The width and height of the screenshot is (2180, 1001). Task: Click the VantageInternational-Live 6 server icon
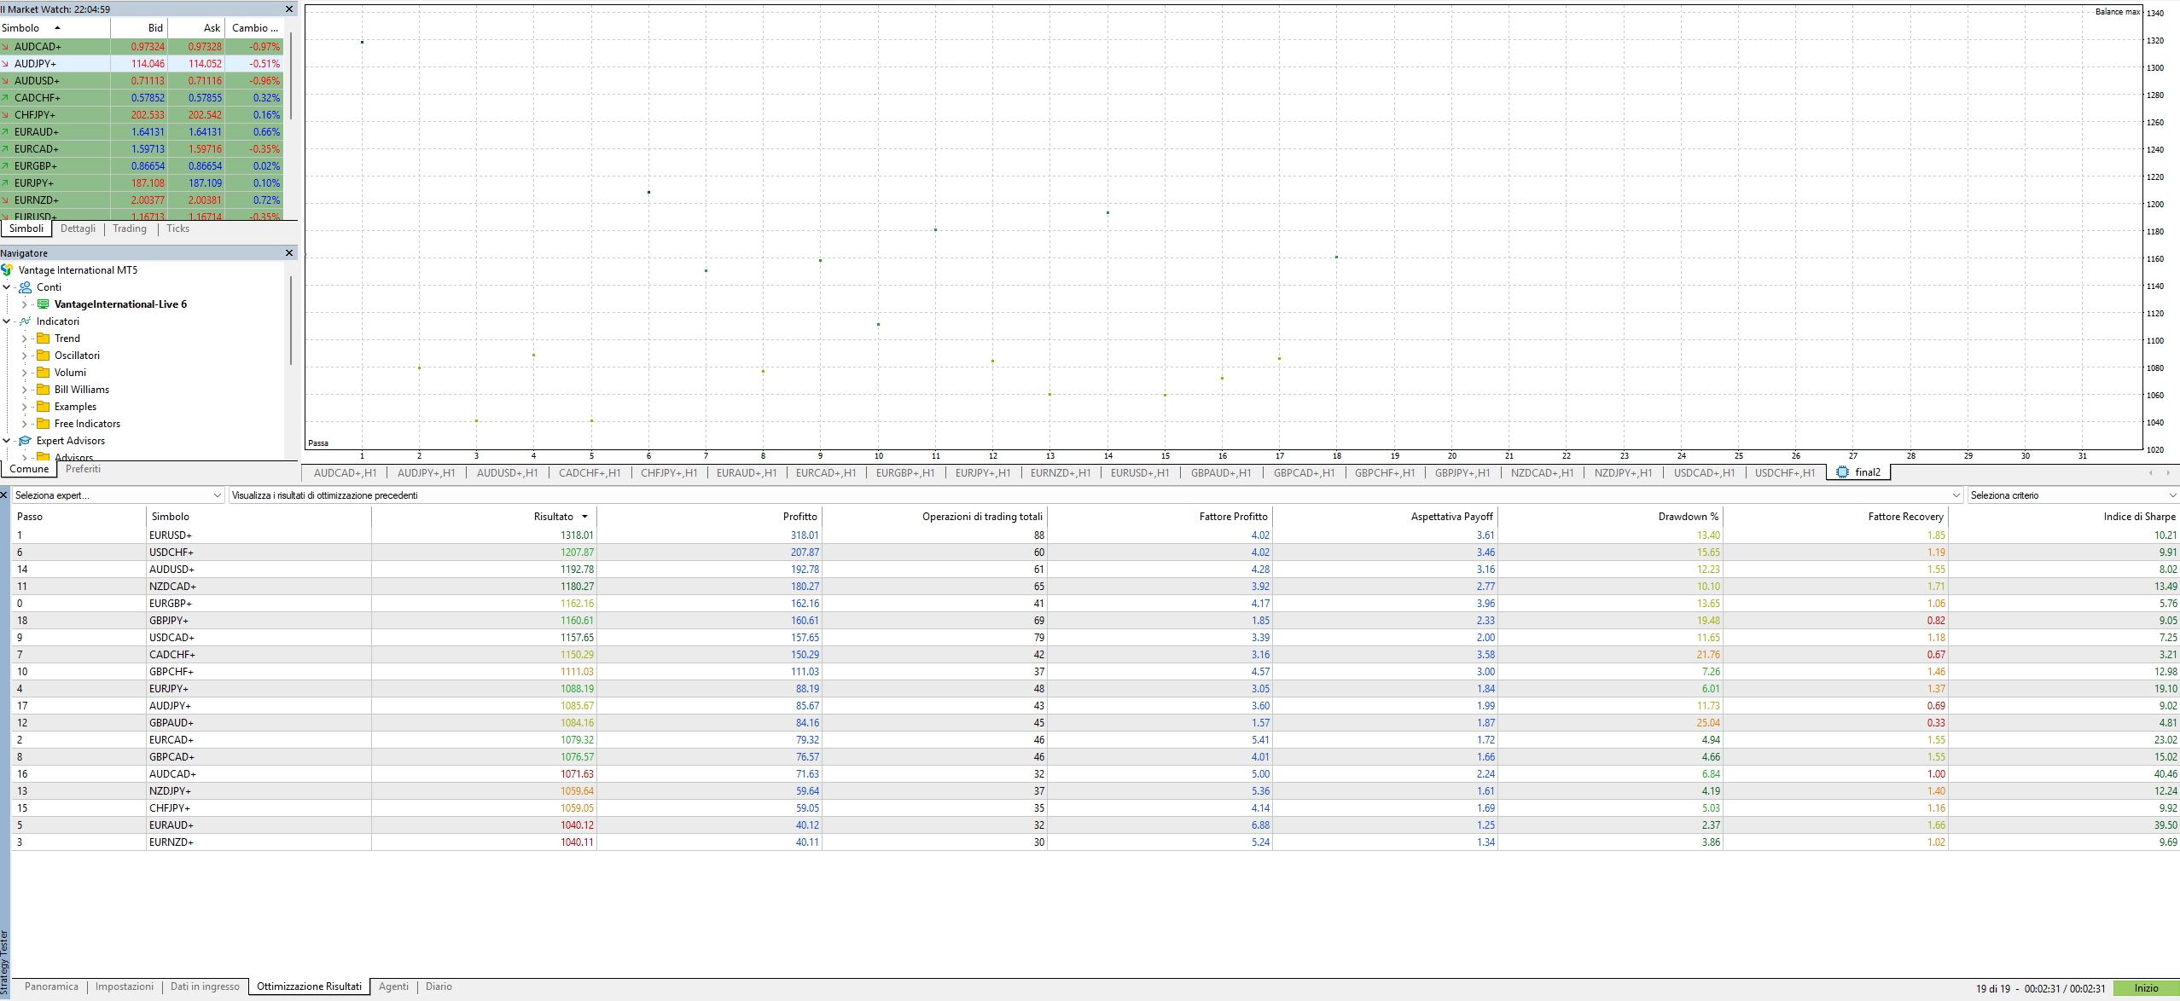coord(44,304)
